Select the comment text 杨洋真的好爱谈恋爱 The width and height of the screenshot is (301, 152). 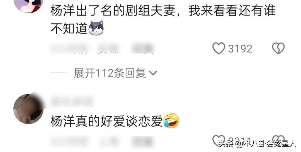[x=106, y=121]
